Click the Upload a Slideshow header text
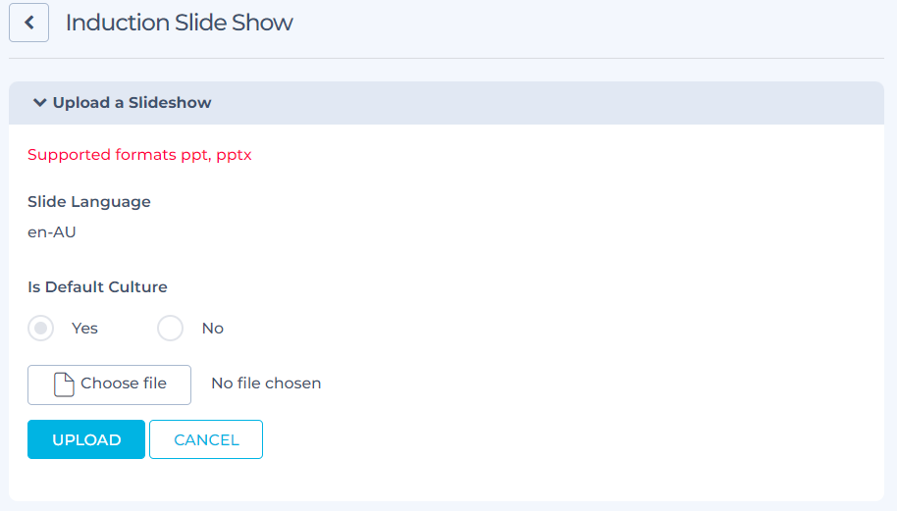The image size is (897, 511). (x=132, y=103)
